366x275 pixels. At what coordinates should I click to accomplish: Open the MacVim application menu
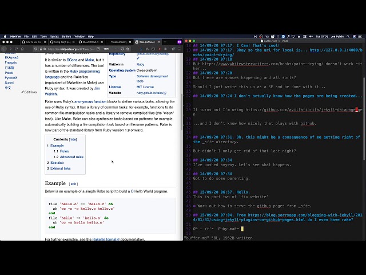[15, 37]
